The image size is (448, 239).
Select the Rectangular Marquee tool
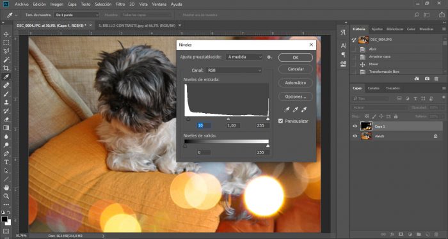click(x=6, y=43)
